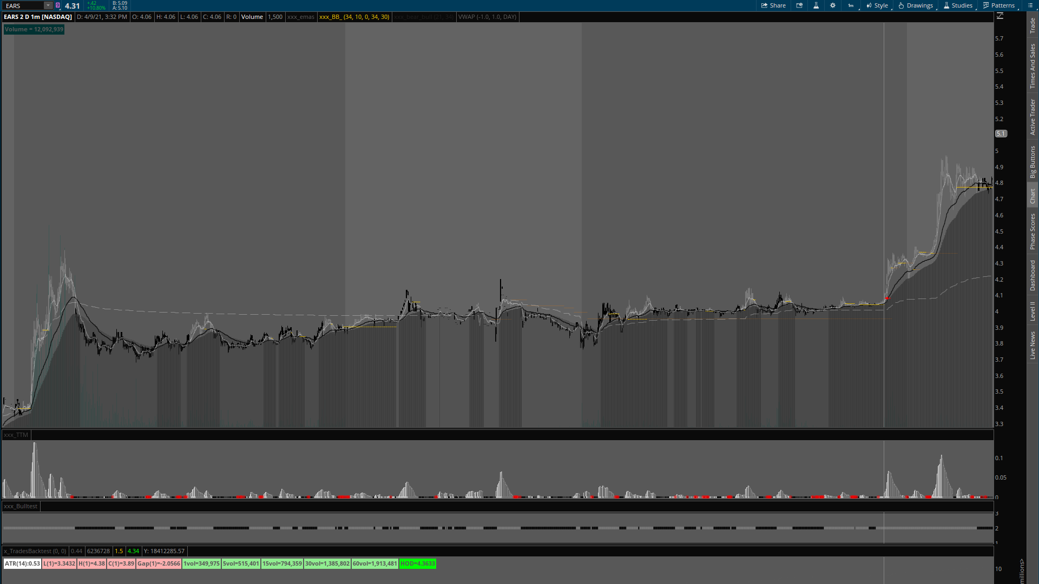
Task: Click the Share chart button
Action: click(x=773, y=5)
